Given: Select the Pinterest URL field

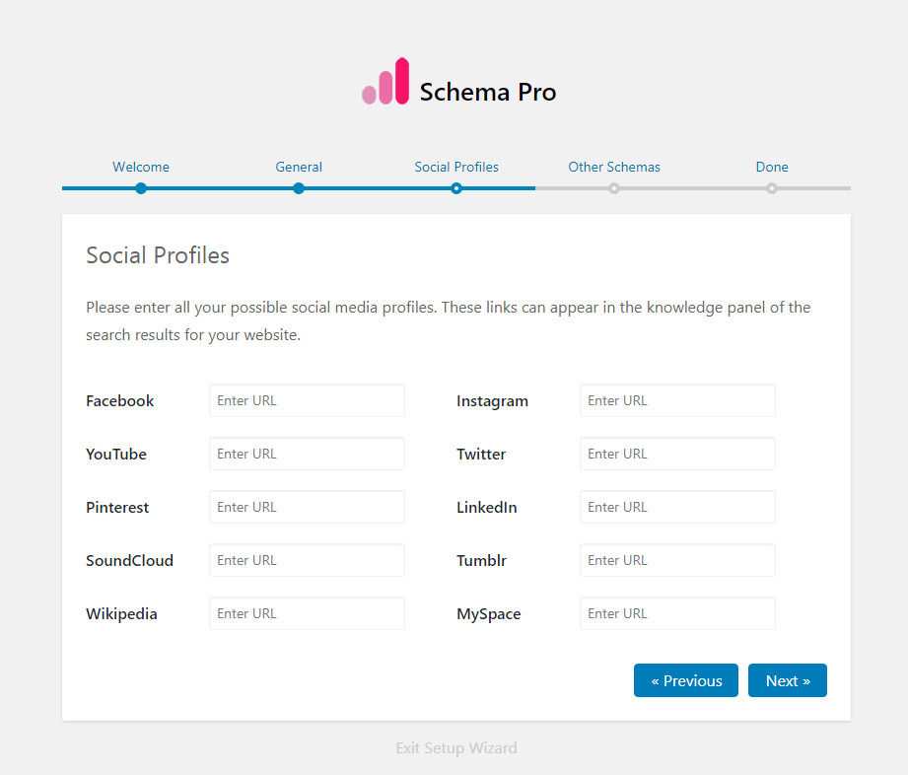Looking at the screenshot, I should coord(307,508).
